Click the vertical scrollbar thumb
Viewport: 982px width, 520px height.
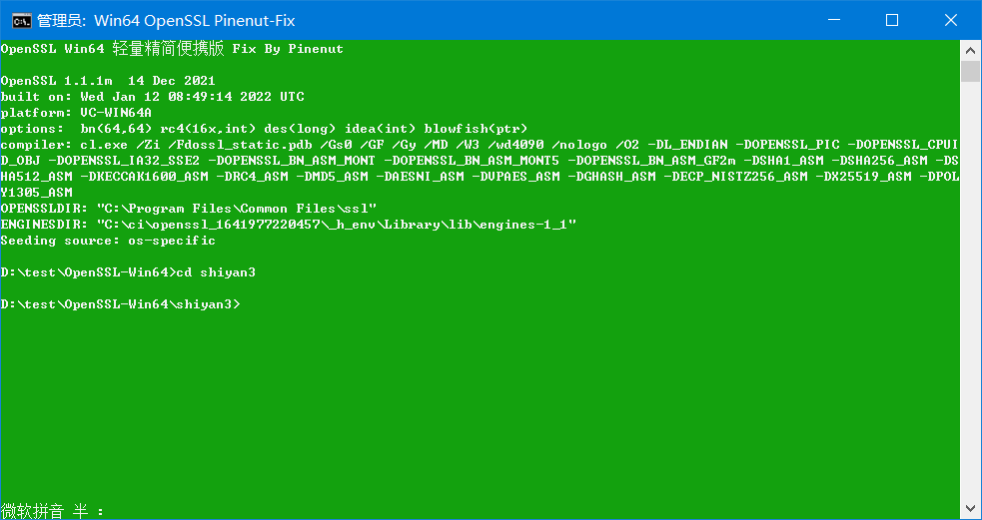pos(971,71)
